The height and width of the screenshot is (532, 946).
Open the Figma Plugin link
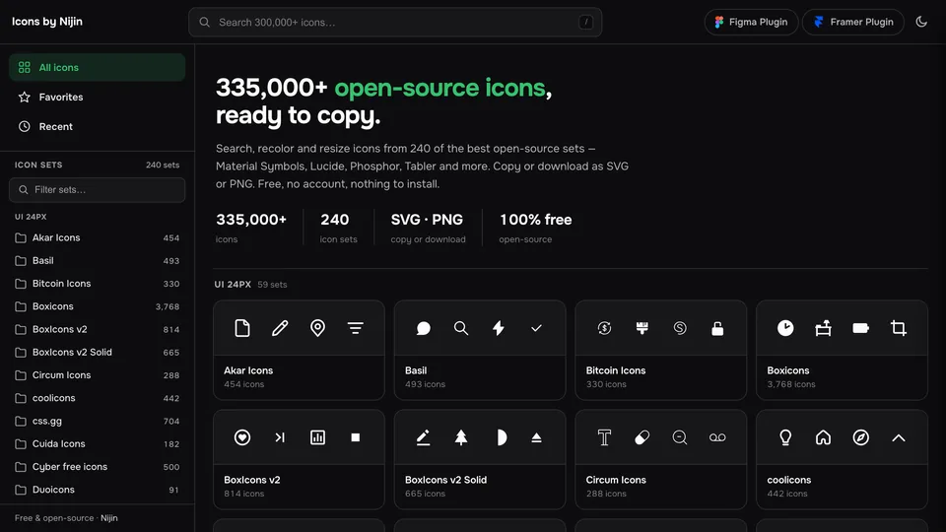pyautogui.click(x=751, y=22)
